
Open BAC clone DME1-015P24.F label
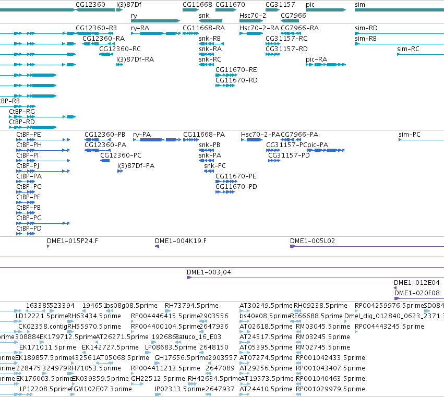73,241
